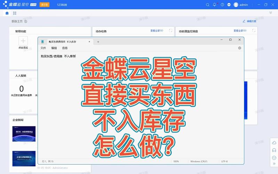Click the message bubble icon beside help
This screenshot has width=278, height=174.
[x=229, y=5]
